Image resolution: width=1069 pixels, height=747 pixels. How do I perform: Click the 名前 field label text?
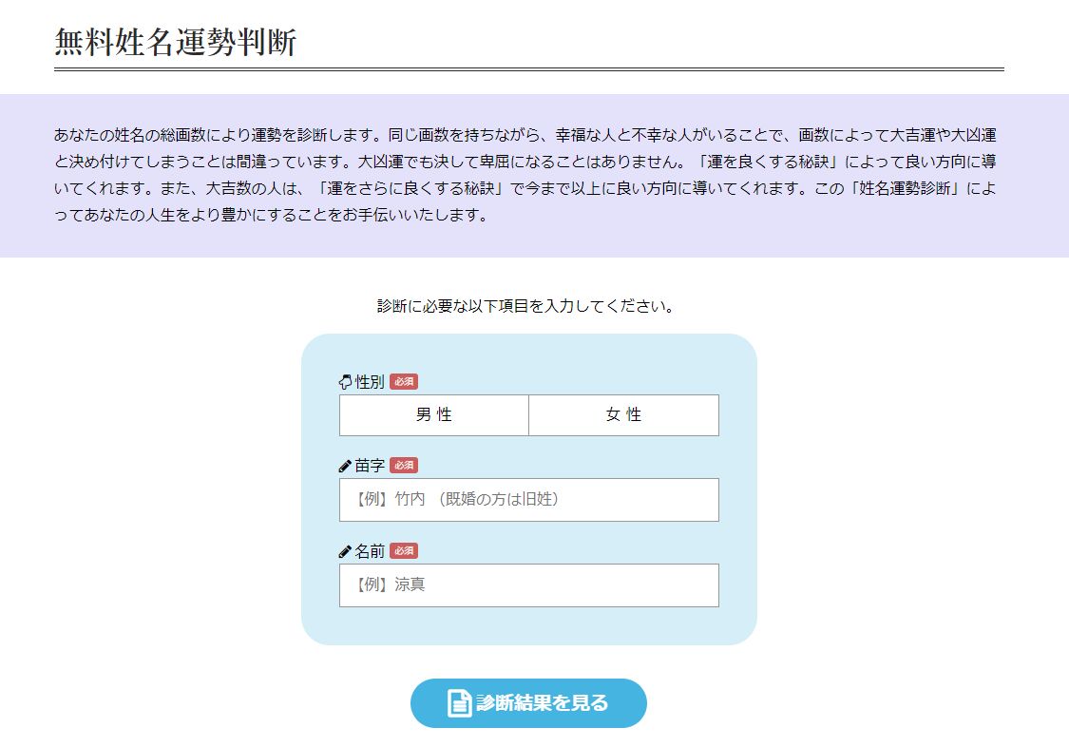click(x=370, y=551)
